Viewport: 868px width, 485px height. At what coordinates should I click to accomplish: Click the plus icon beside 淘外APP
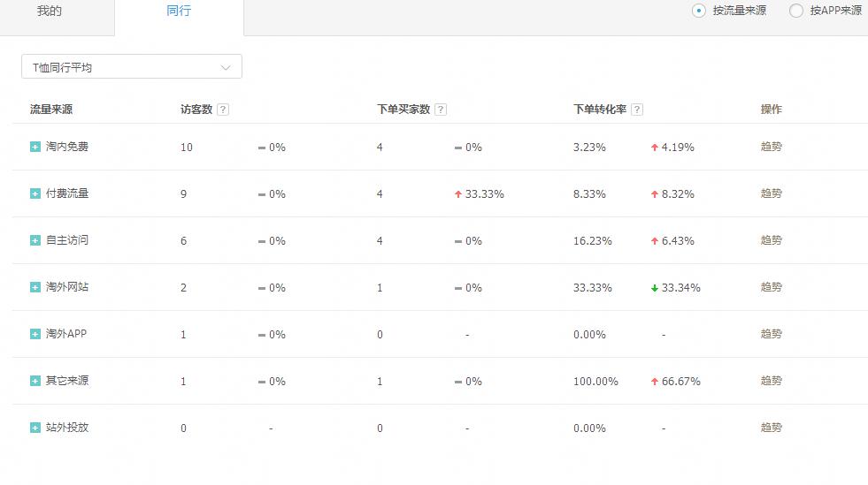[x=35, y=334]
